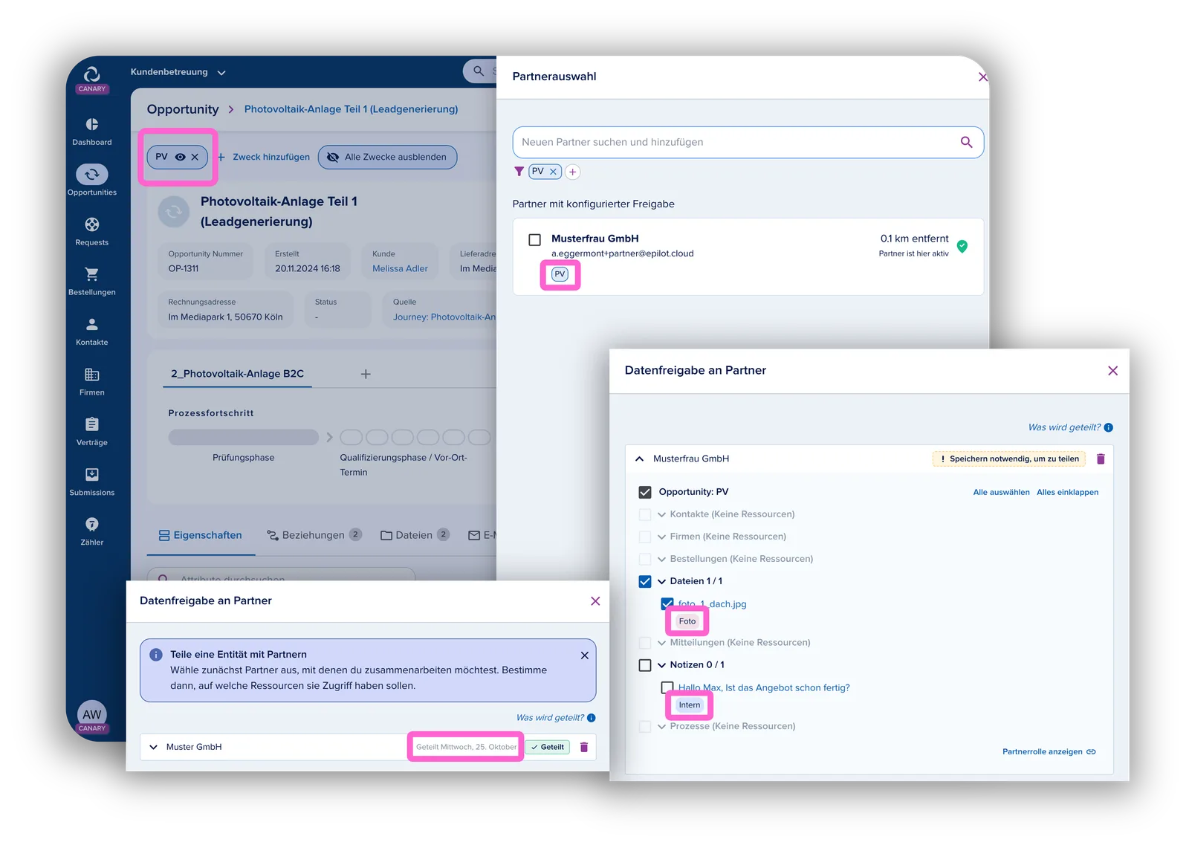Go to Submissions in the sidebar

pos(92,482)
